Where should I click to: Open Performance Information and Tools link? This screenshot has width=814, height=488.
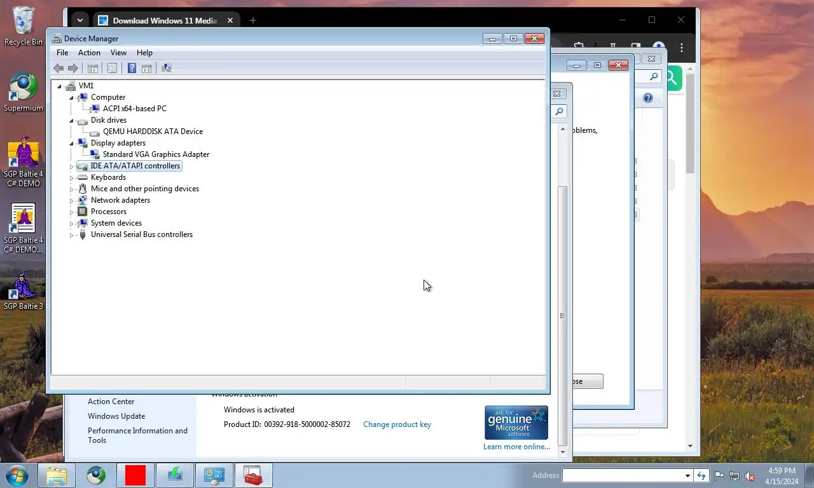click(137, 435)
